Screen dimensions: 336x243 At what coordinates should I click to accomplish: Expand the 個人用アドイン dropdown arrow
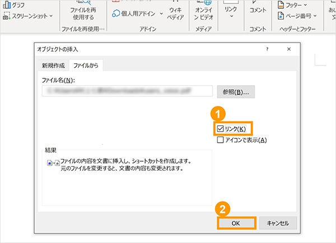pyautogui.click(x=161, y=13)
